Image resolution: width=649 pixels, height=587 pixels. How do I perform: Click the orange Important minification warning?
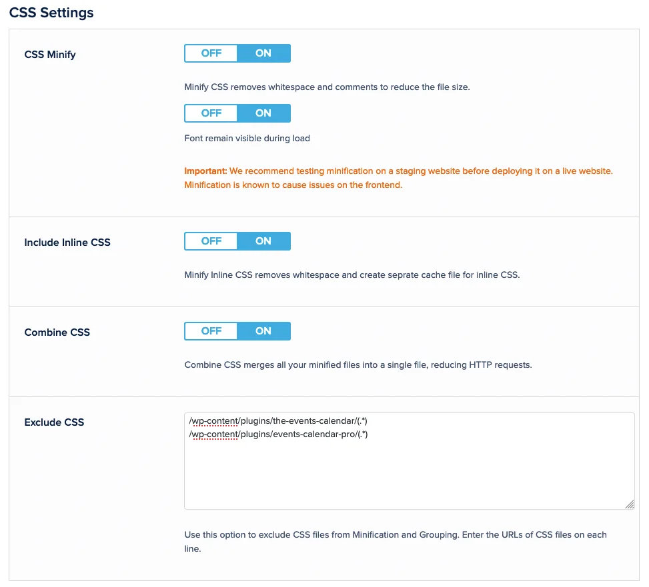[398, 178]
